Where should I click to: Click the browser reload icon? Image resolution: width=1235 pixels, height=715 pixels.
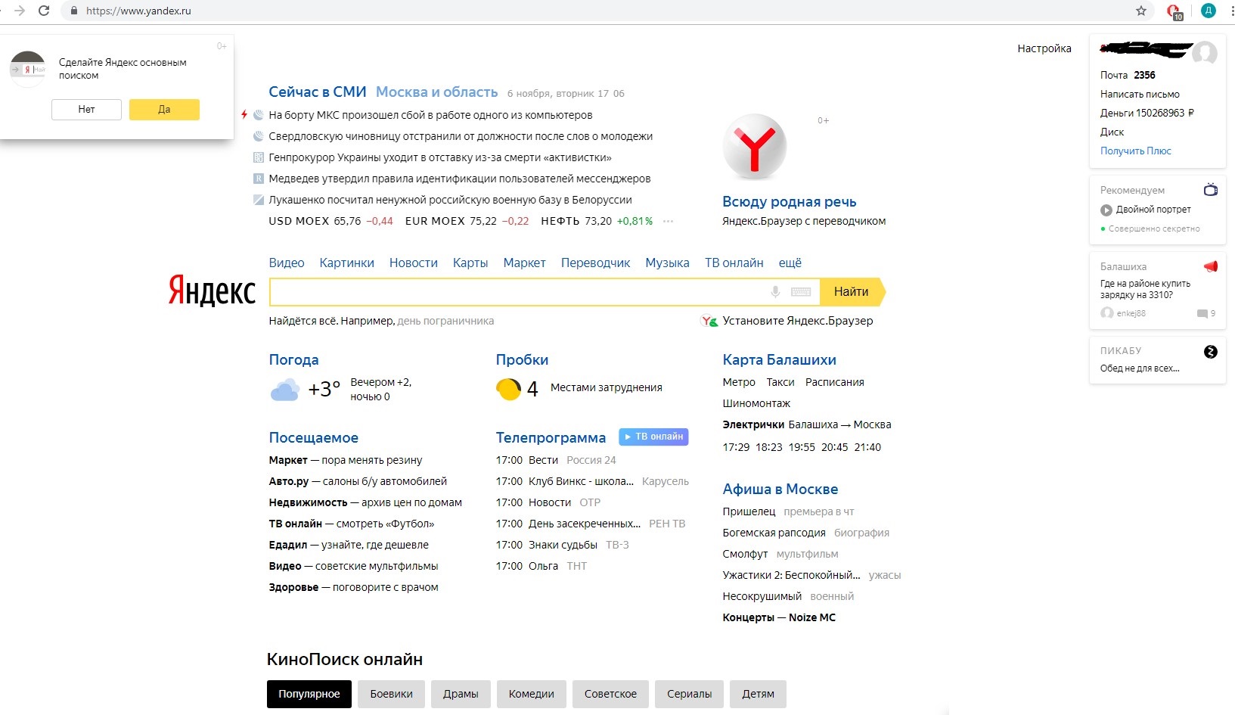[44, 11]
